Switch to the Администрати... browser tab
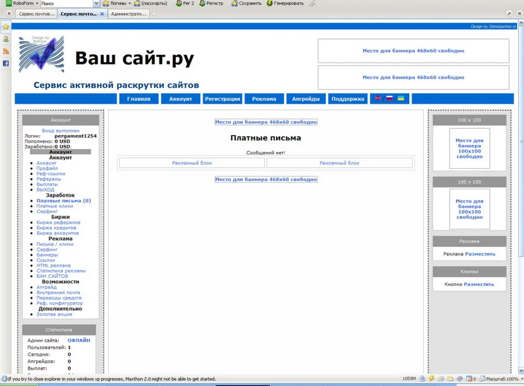The image size is (524, 386). click(x=128, y=13)
